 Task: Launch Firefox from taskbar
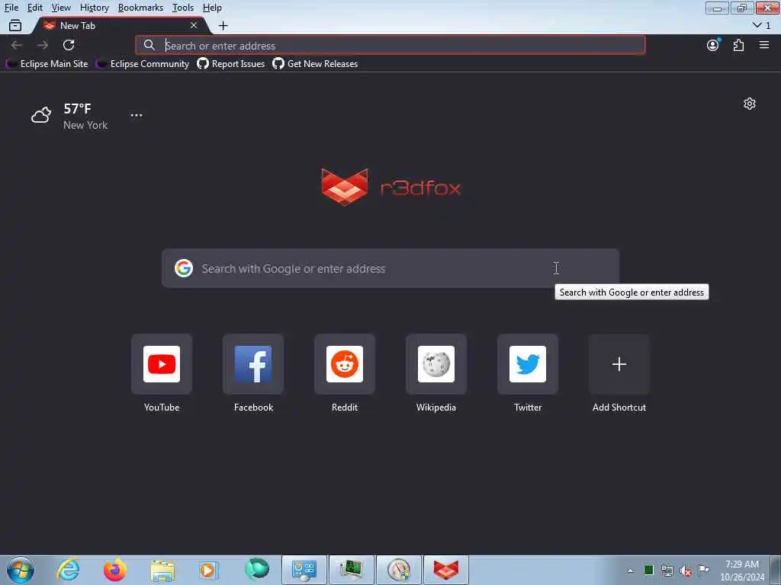click(x=114, y=570)
